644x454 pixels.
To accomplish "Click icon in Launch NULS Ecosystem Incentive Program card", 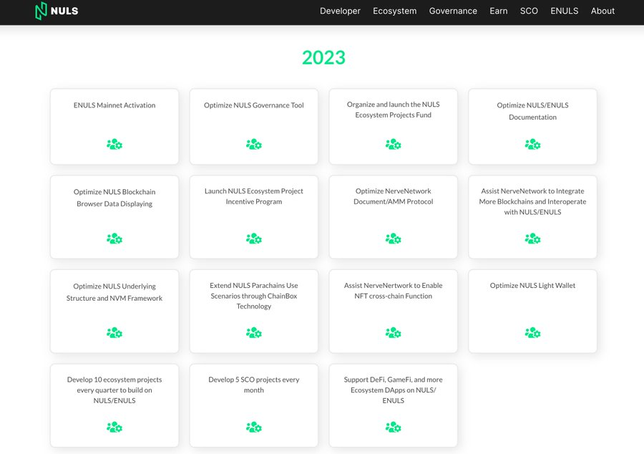I will click(254, 238).
